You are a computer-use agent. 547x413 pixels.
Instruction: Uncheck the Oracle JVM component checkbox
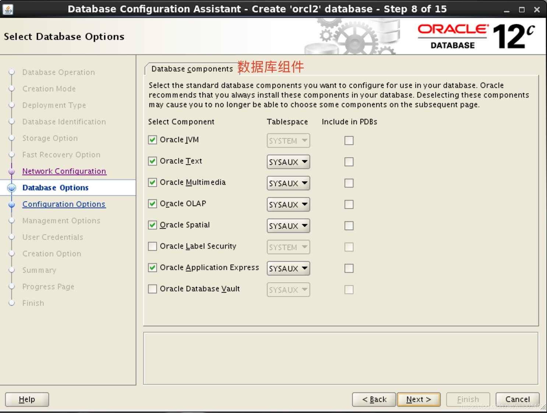coord(152,140)
